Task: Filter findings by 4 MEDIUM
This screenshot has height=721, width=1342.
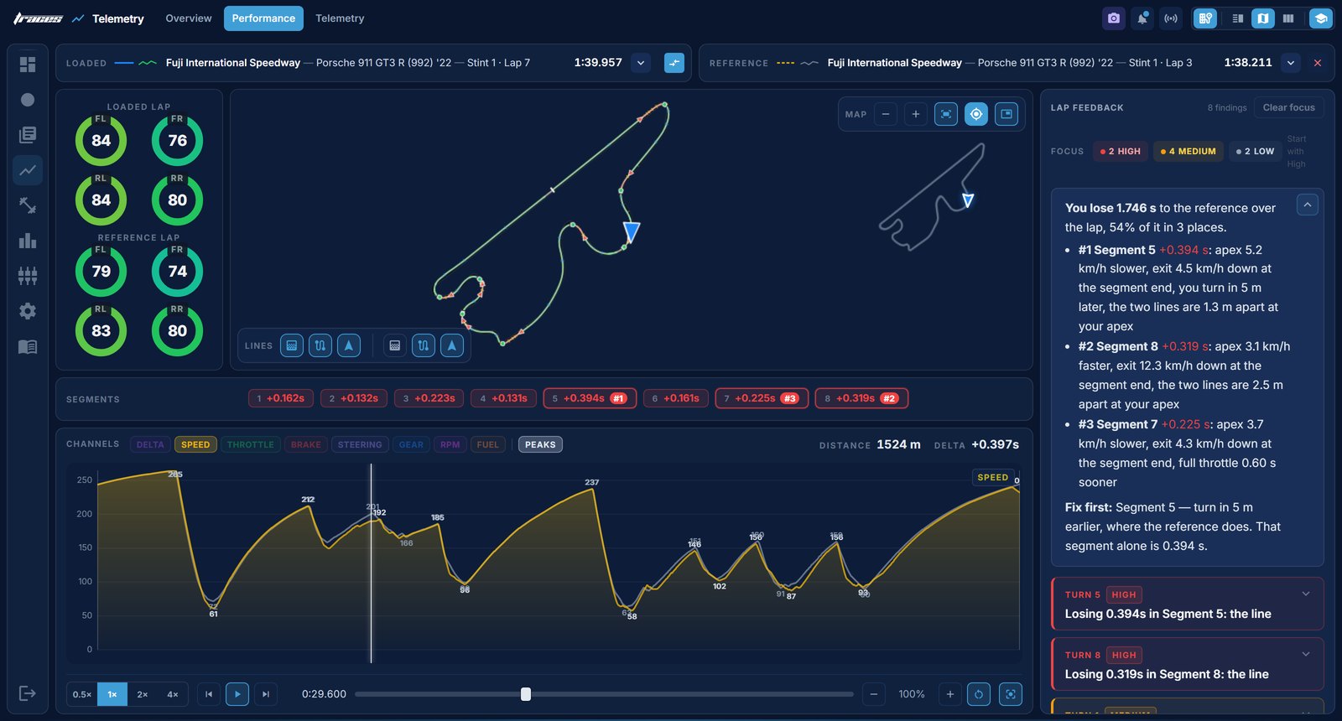Action: 1189,151
